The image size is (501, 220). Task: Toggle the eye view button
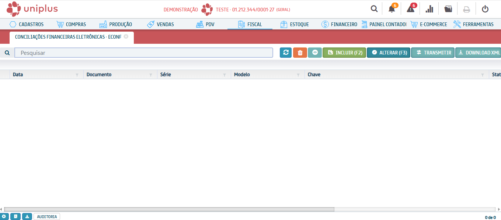click(315, 53)
